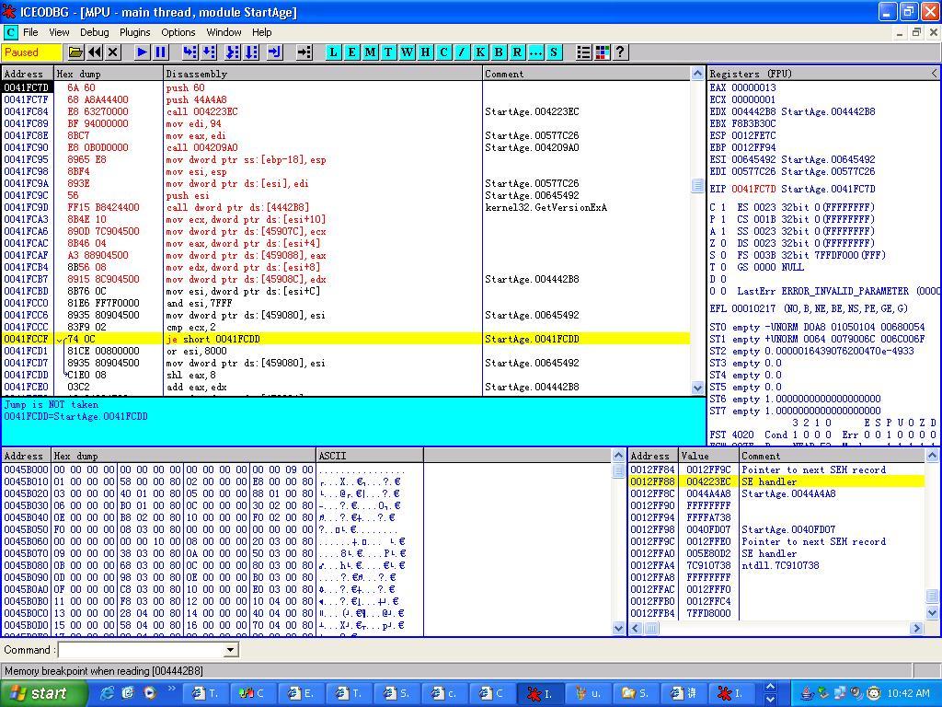Open Executable modules with E button
The image size is (942, 707).
[x=351, y=52]
